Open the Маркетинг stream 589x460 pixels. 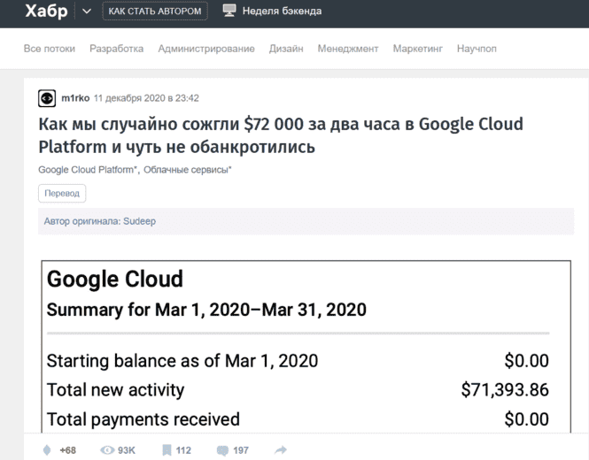click(x=418, y=49)
